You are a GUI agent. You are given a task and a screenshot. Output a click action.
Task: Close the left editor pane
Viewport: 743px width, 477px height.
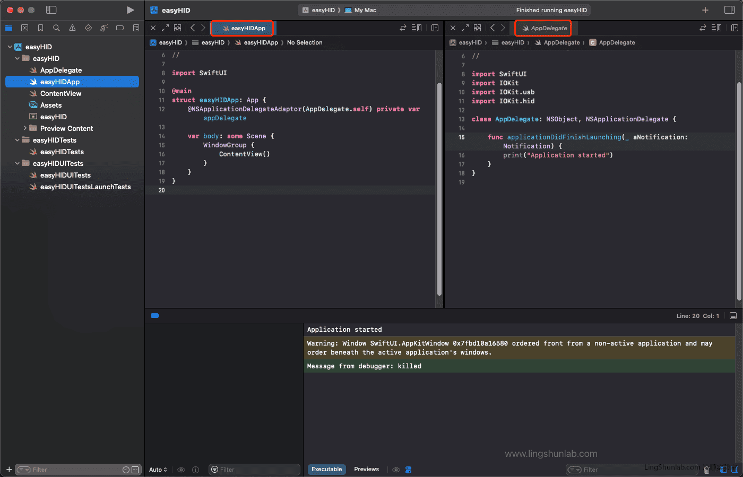tap(153, 28)
